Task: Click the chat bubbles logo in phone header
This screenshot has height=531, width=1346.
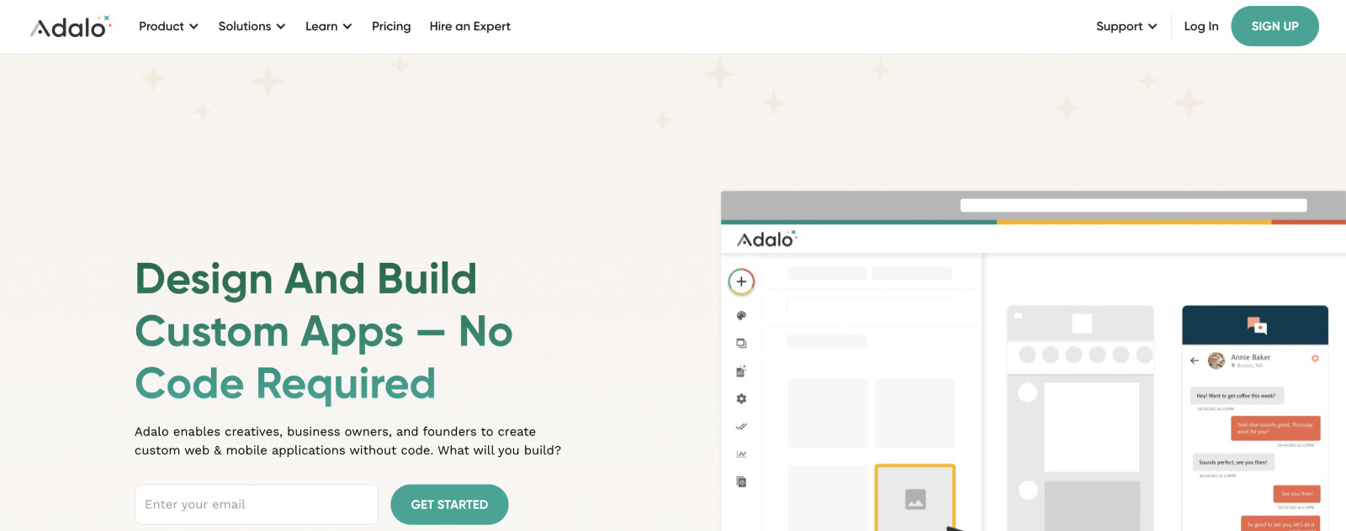Action: [1257, 325]
